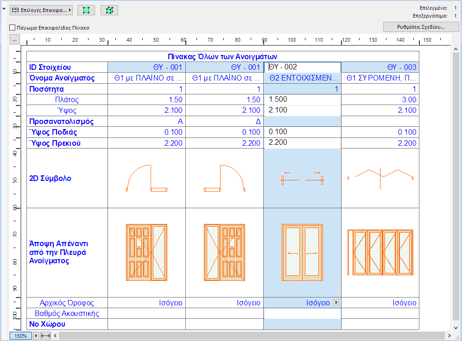
Task: Expand the Ισόγειο floor selector arrow
Action: (336, 303)
